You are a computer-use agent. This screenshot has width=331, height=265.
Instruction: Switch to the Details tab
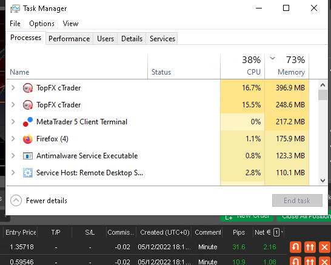tap(132, 39)
